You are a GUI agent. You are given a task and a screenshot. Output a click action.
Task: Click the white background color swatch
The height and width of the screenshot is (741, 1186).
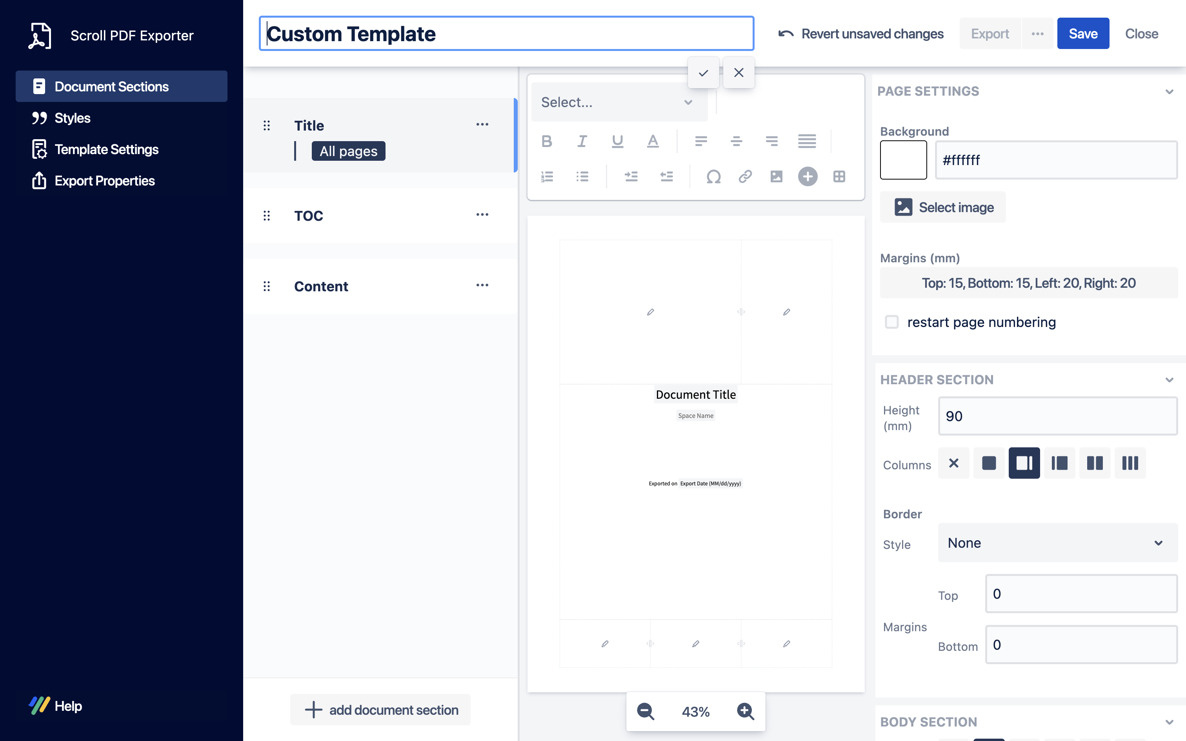click(x=903, y=160)
